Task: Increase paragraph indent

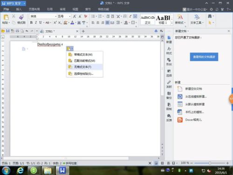Action: (113, 16)
